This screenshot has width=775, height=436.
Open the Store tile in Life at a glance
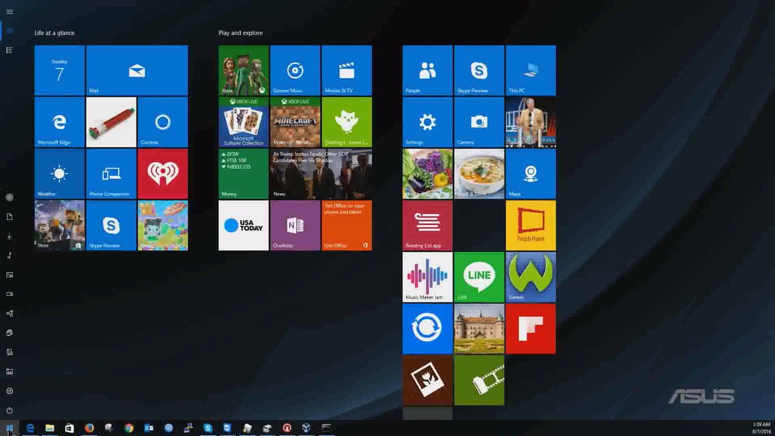59,225
